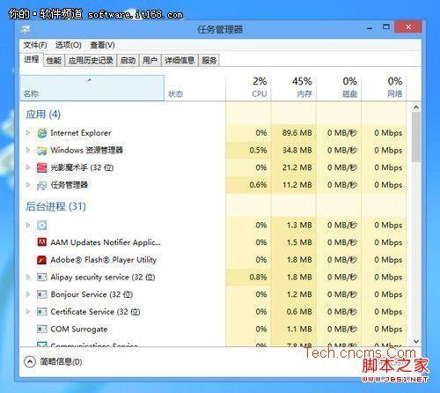440x393 pixels.
Task: Select the Internet Explorer row name
Action: [x=81, y=133]
